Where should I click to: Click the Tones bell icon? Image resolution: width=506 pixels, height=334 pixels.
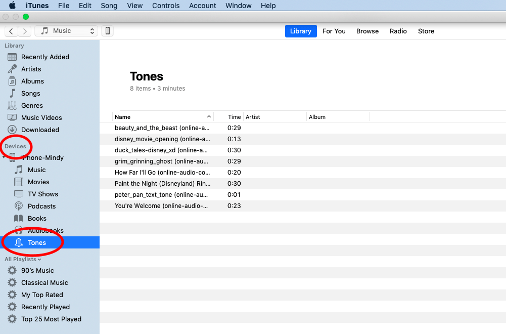coord(19,242)
